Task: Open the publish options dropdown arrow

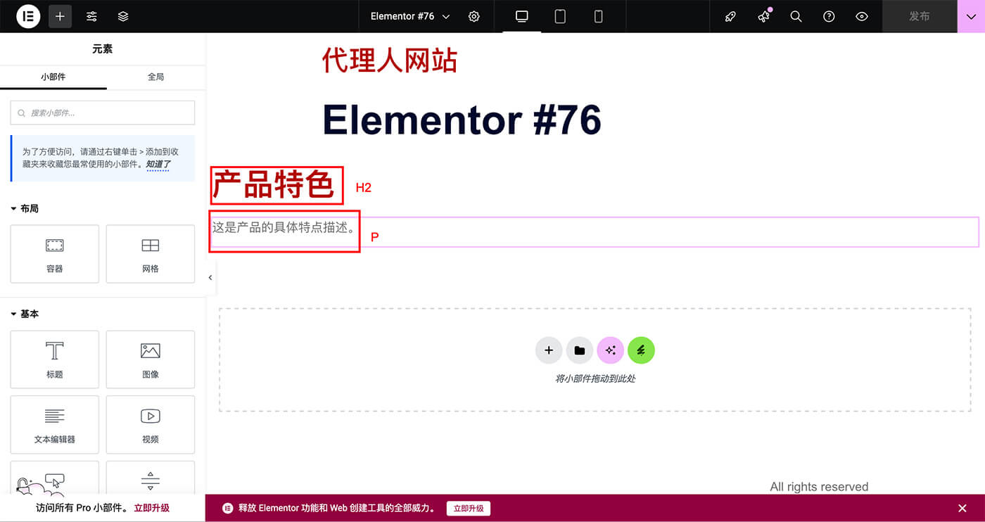Action: point(972,16)
